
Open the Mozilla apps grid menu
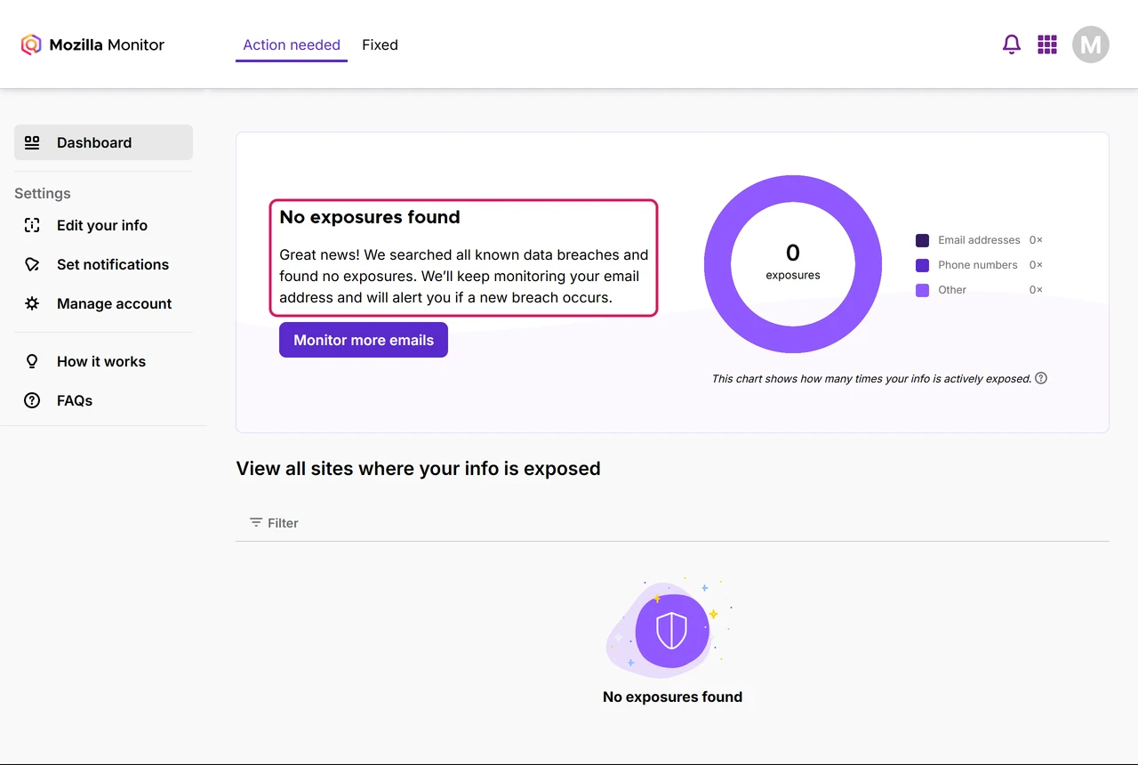[1047, 44]
